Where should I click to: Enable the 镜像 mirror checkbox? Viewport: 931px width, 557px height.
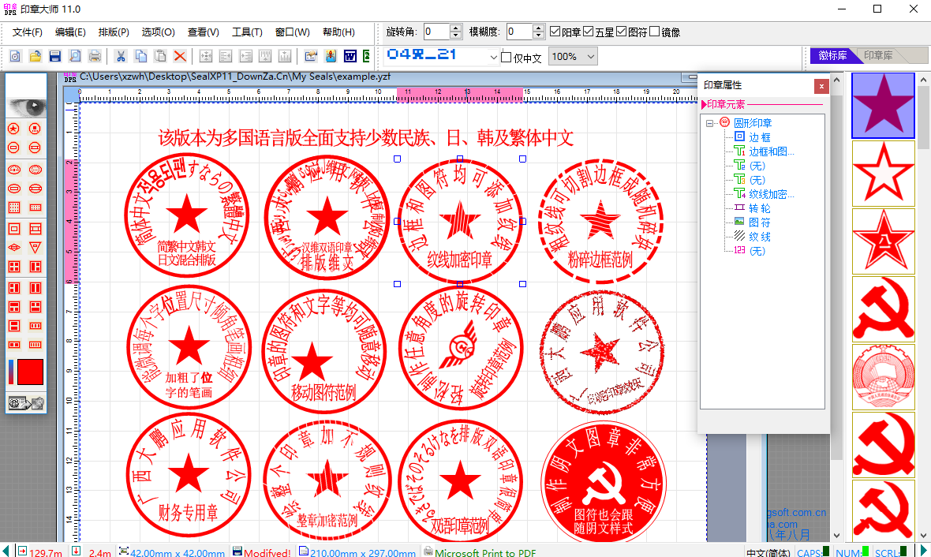(654, 32)
